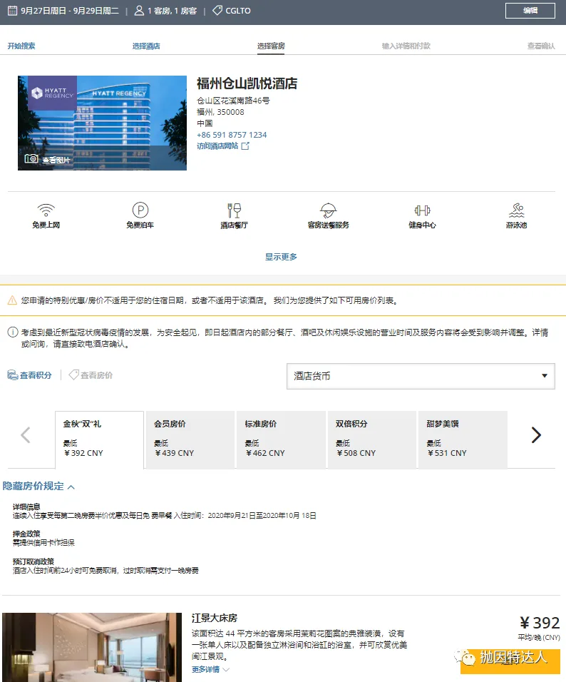Click the 江景大床房 room title
This screenshot has width=566, height=682.
coord(215,618)
